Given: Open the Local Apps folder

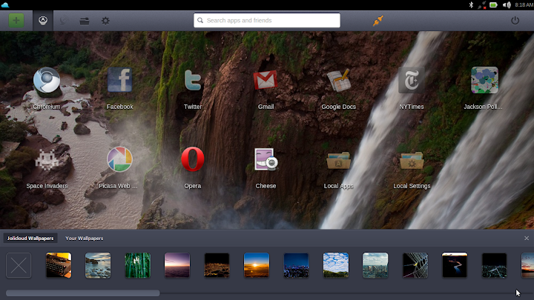Looking at the screenshot, I should [x=338, y=160].
